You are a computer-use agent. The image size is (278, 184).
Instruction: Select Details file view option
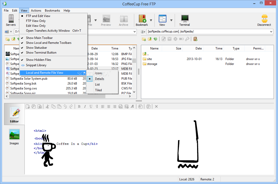[102, 79]
